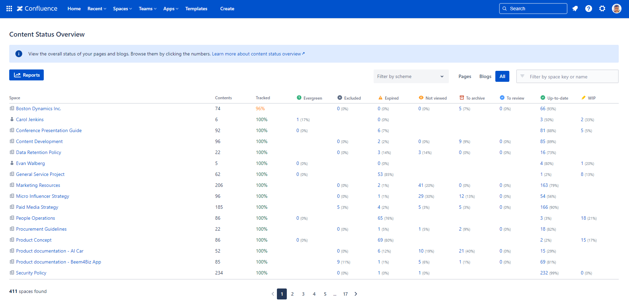Image resolution: width=629 pixels, height=308 pixels.
Task: Click the Confluence logo
Action: pos(37,9)
